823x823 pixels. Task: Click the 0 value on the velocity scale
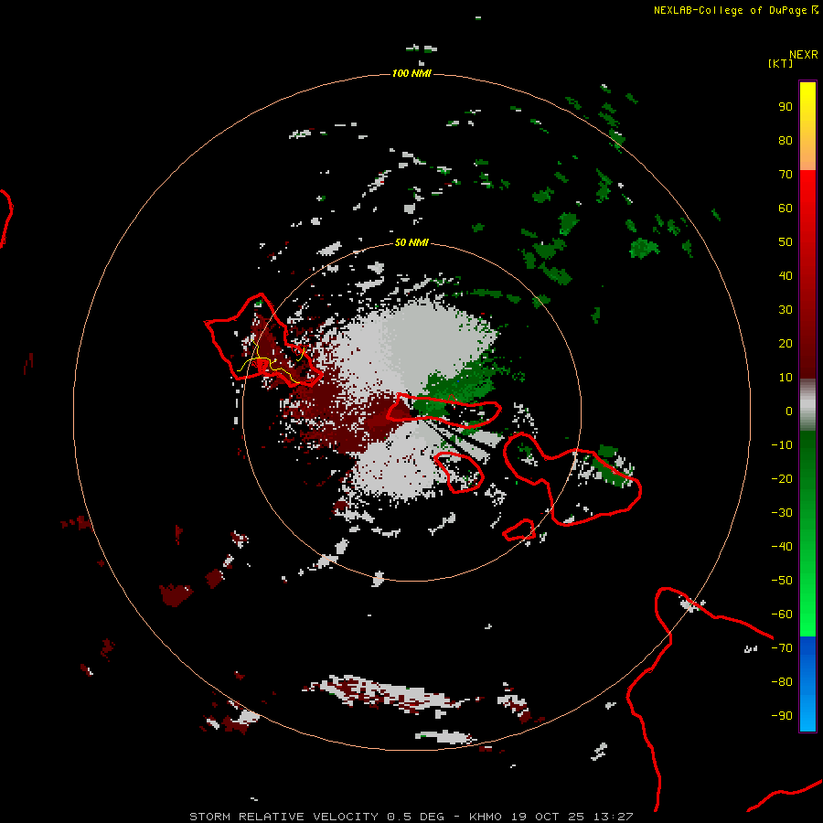[x=789, y=411]
